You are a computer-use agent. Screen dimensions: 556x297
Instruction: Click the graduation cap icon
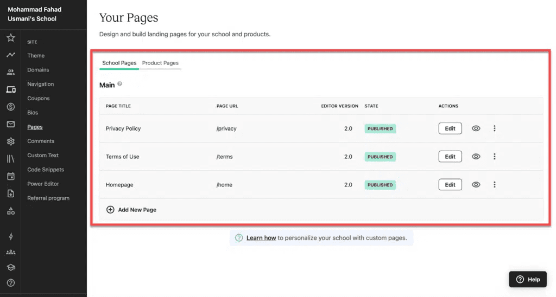(11, 267)
